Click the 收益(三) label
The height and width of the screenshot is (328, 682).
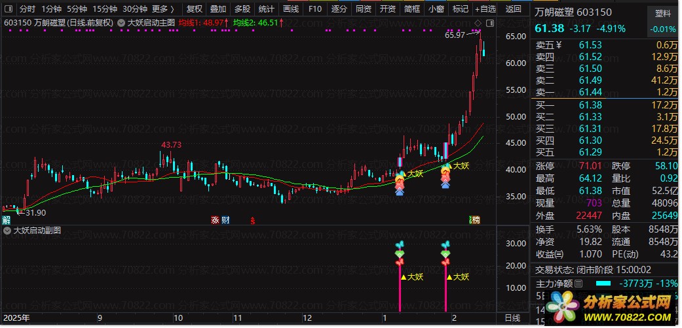point(550,254)
